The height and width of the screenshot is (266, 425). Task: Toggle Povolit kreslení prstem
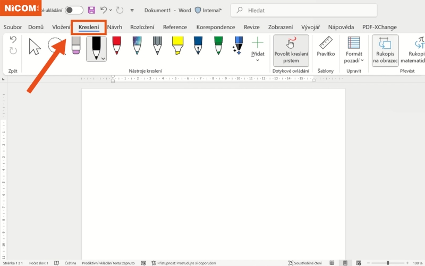tap(291, 51)
